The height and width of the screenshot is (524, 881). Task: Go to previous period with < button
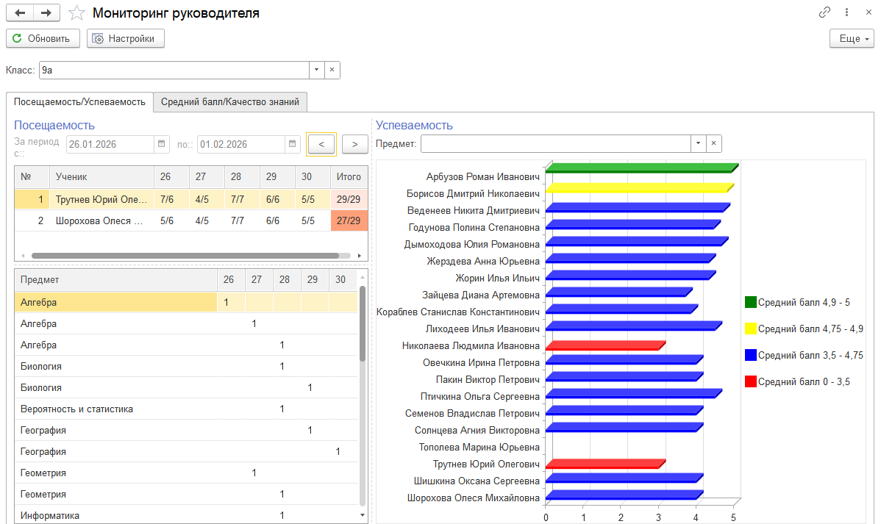321,144
